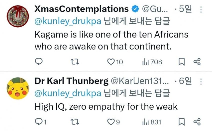Reply to XmasContemplations' tweet

(38, 62)
